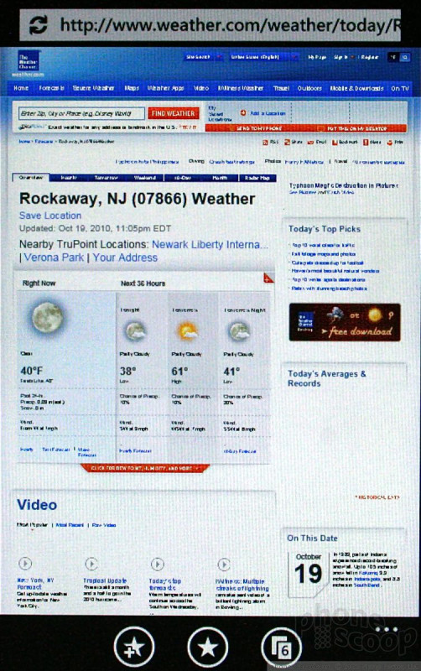Select the Overview tab
The width and height of the screenshot is (421, 671).
tap(31, 177)
